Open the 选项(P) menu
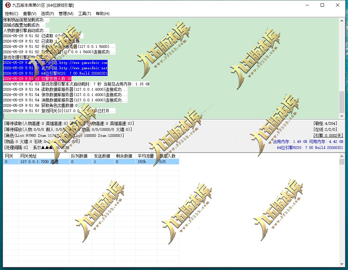Viewport: 348px width, 270px height. tap(47, 14)
